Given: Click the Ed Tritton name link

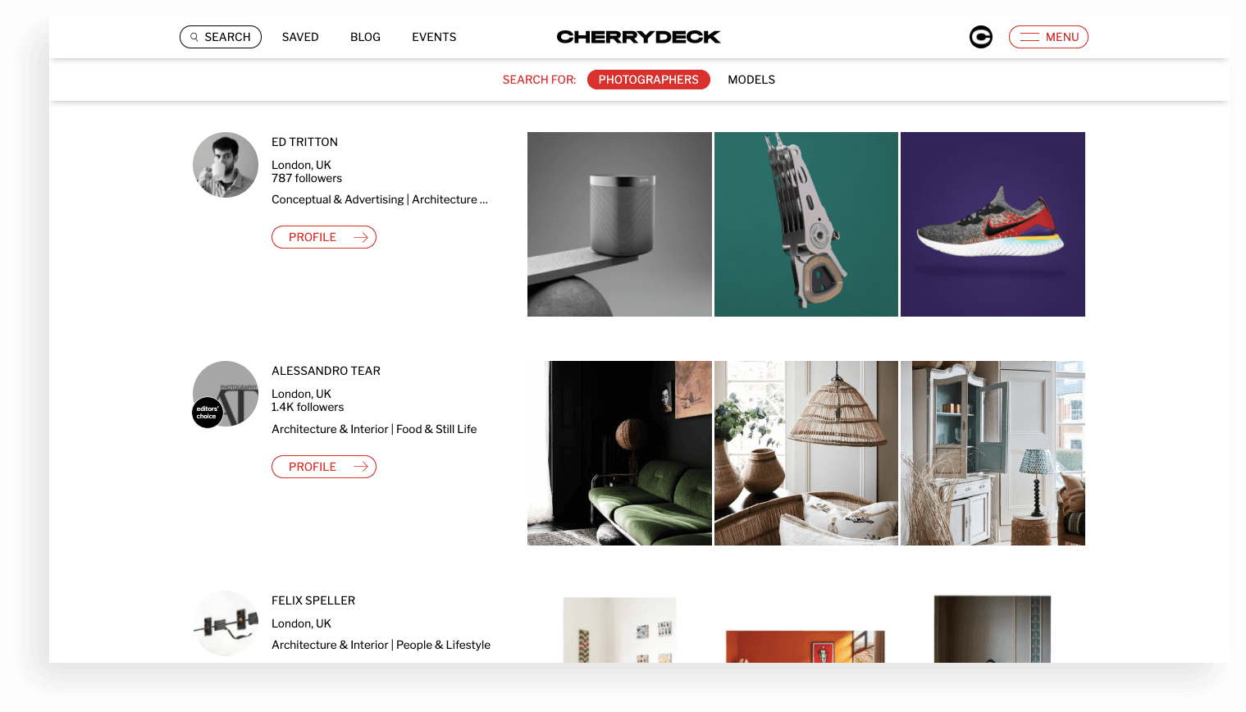Looking at the screenshot, I should [x=304, y=142].
